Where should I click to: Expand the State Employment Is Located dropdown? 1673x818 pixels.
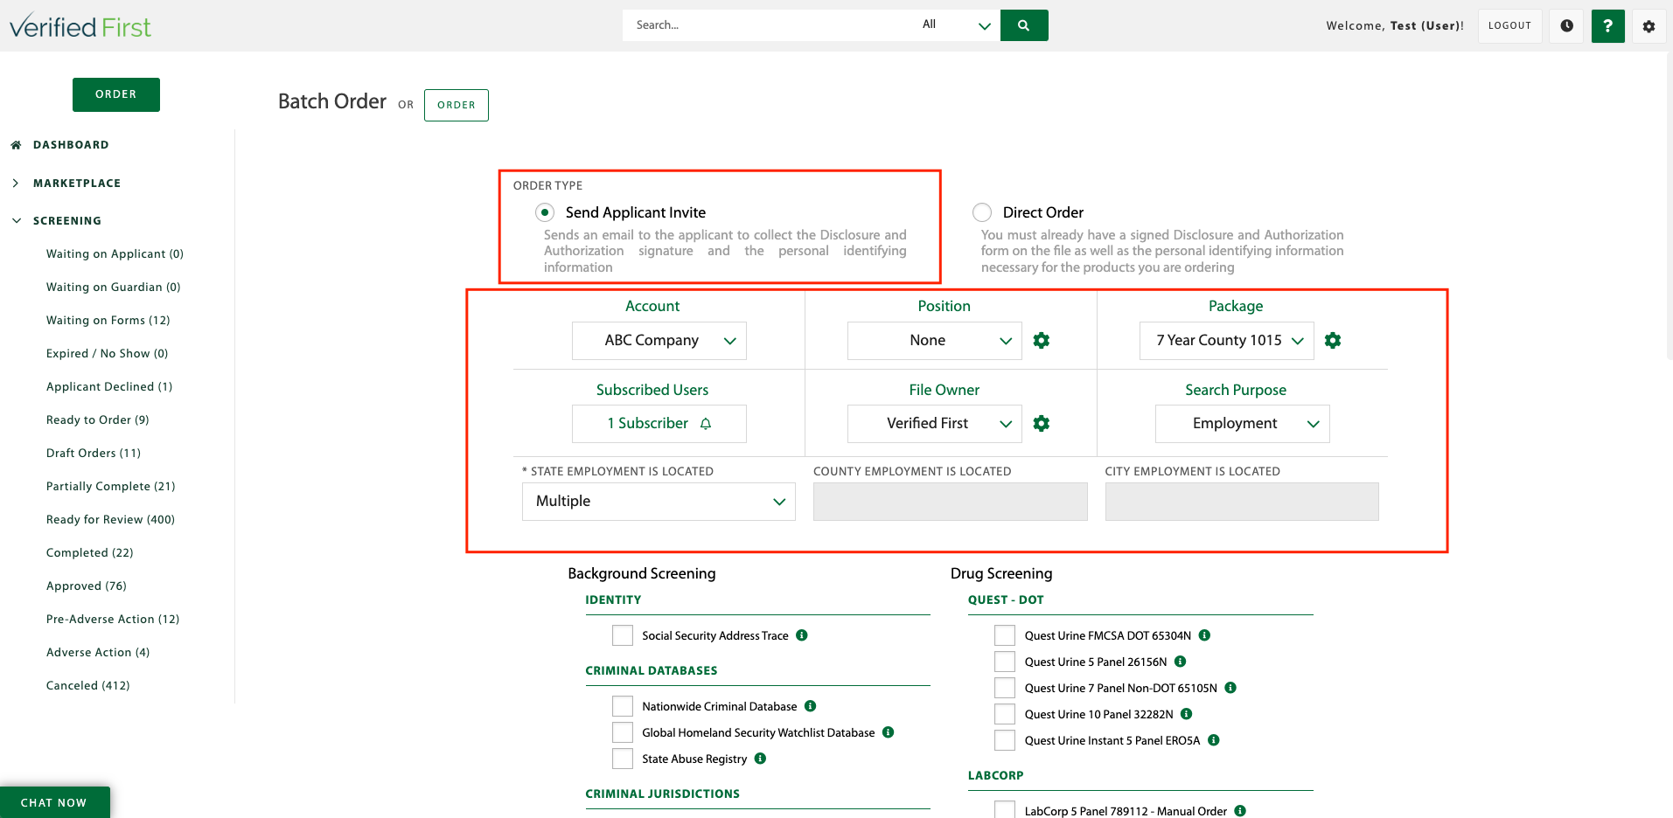coord(659,502)
